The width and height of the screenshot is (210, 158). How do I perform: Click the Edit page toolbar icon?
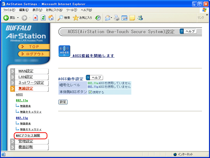coord(124,18)
